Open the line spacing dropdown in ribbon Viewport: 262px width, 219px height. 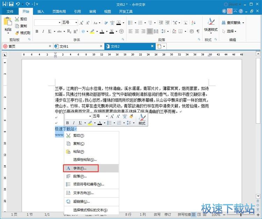[x=168, y=31]
